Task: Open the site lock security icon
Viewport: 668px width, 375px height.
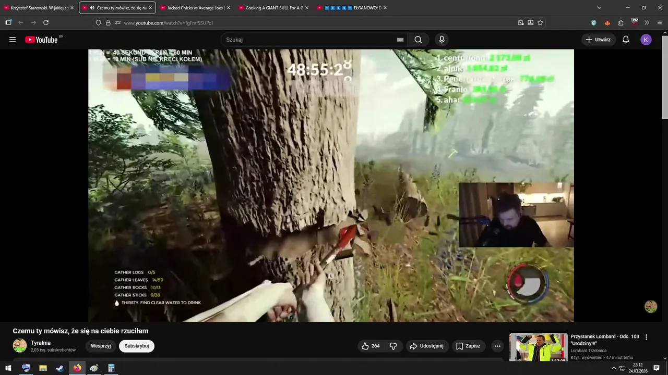Action: [x=108, y=22]
